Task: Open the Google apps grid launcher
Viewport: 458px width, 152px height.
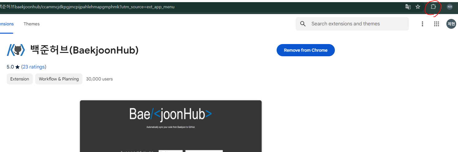Action: pyautogui.click(x=437, y=24)
